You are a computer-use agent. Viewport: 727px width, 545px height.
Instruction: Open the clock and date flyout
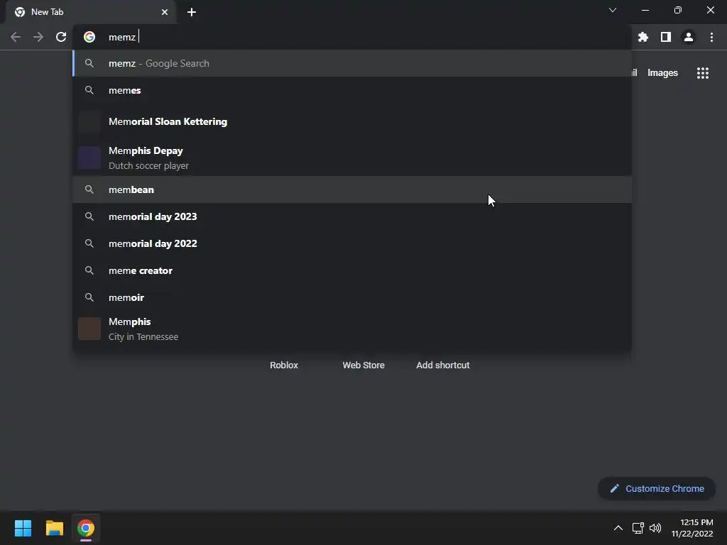pos(692,528)
